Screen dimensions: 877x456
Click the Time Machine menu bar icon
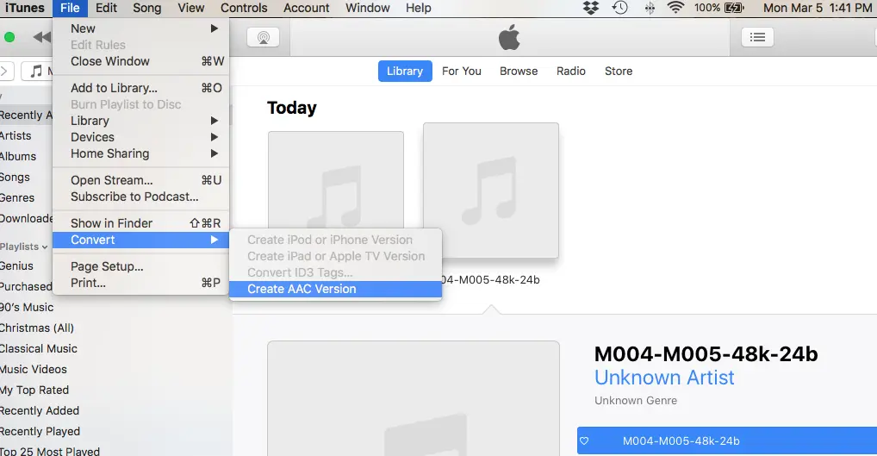(x=619, y=8)
